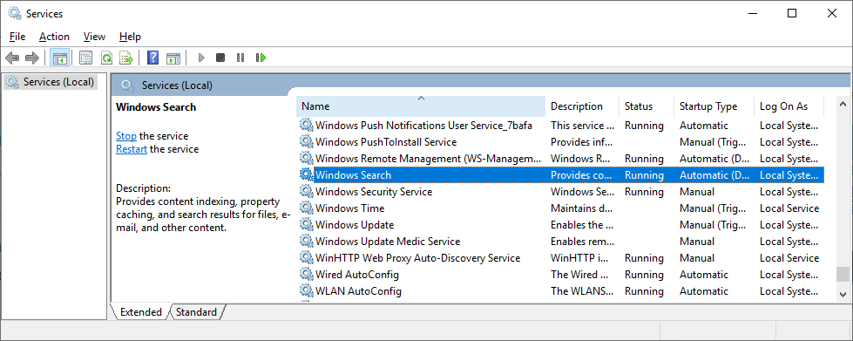Select Windows PushToInstall Service name

[x=386, y=142]
